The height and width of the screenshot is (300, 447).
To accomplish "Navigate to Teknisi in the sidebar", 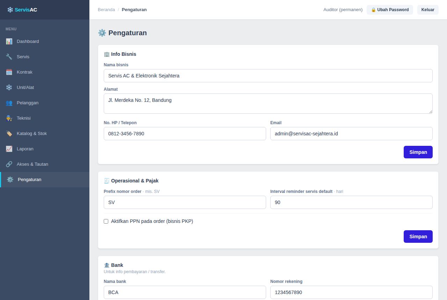I will [45, 118].
